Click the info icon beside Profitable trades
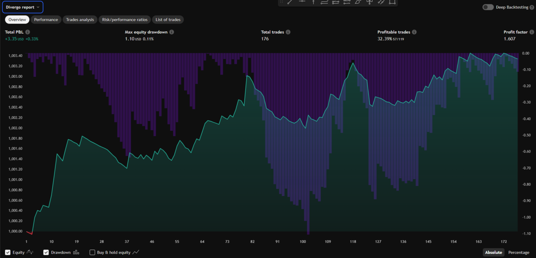This screenshot has width=536, height=258. 415,32
